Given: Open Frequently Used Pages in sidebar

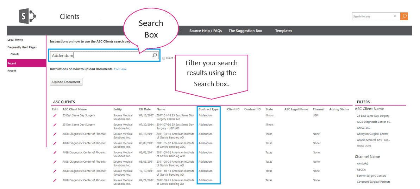Looking at the screenshot, I should point(22,47).
